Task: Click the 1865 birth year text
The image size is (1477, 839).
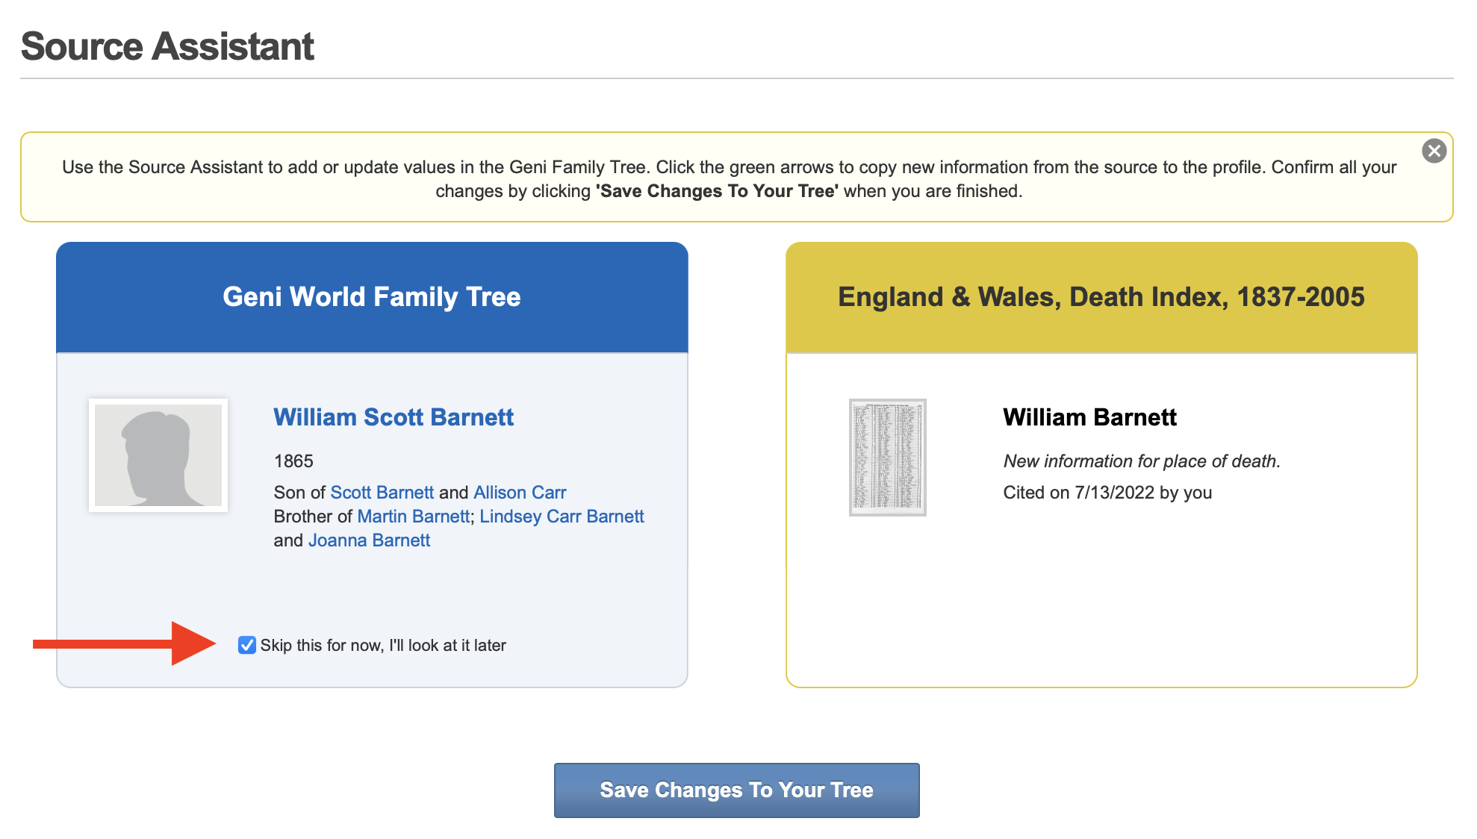Action: click(x=293, y=461)
